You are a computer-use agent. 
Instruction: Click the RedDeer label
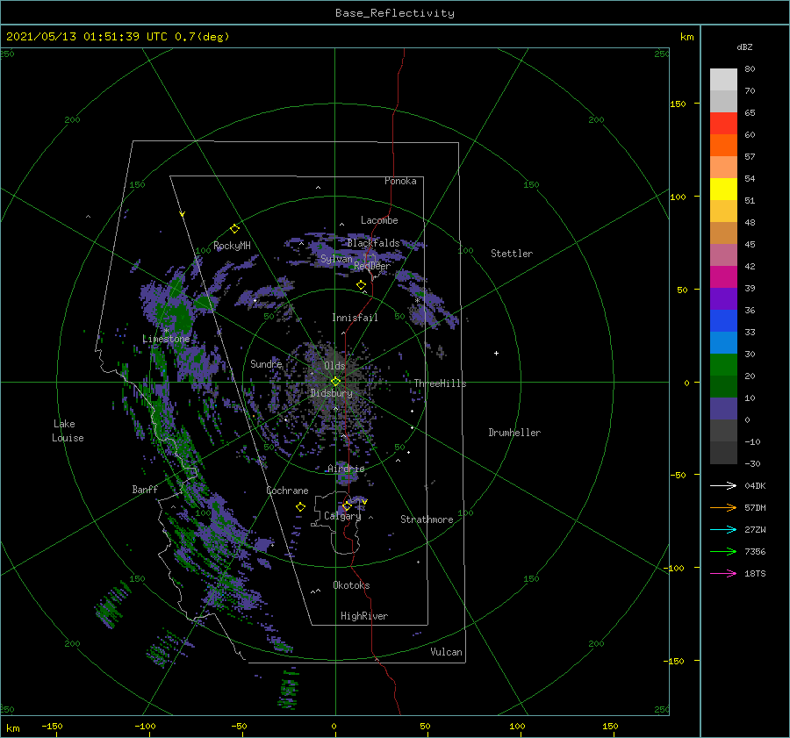(372, 266)
